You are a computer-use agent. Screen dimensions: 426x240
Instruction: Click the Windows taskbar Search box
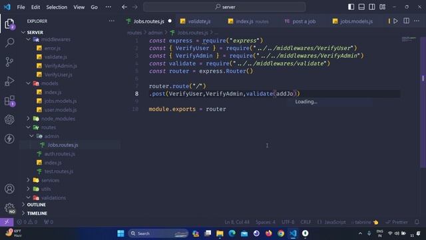point(158,233)
